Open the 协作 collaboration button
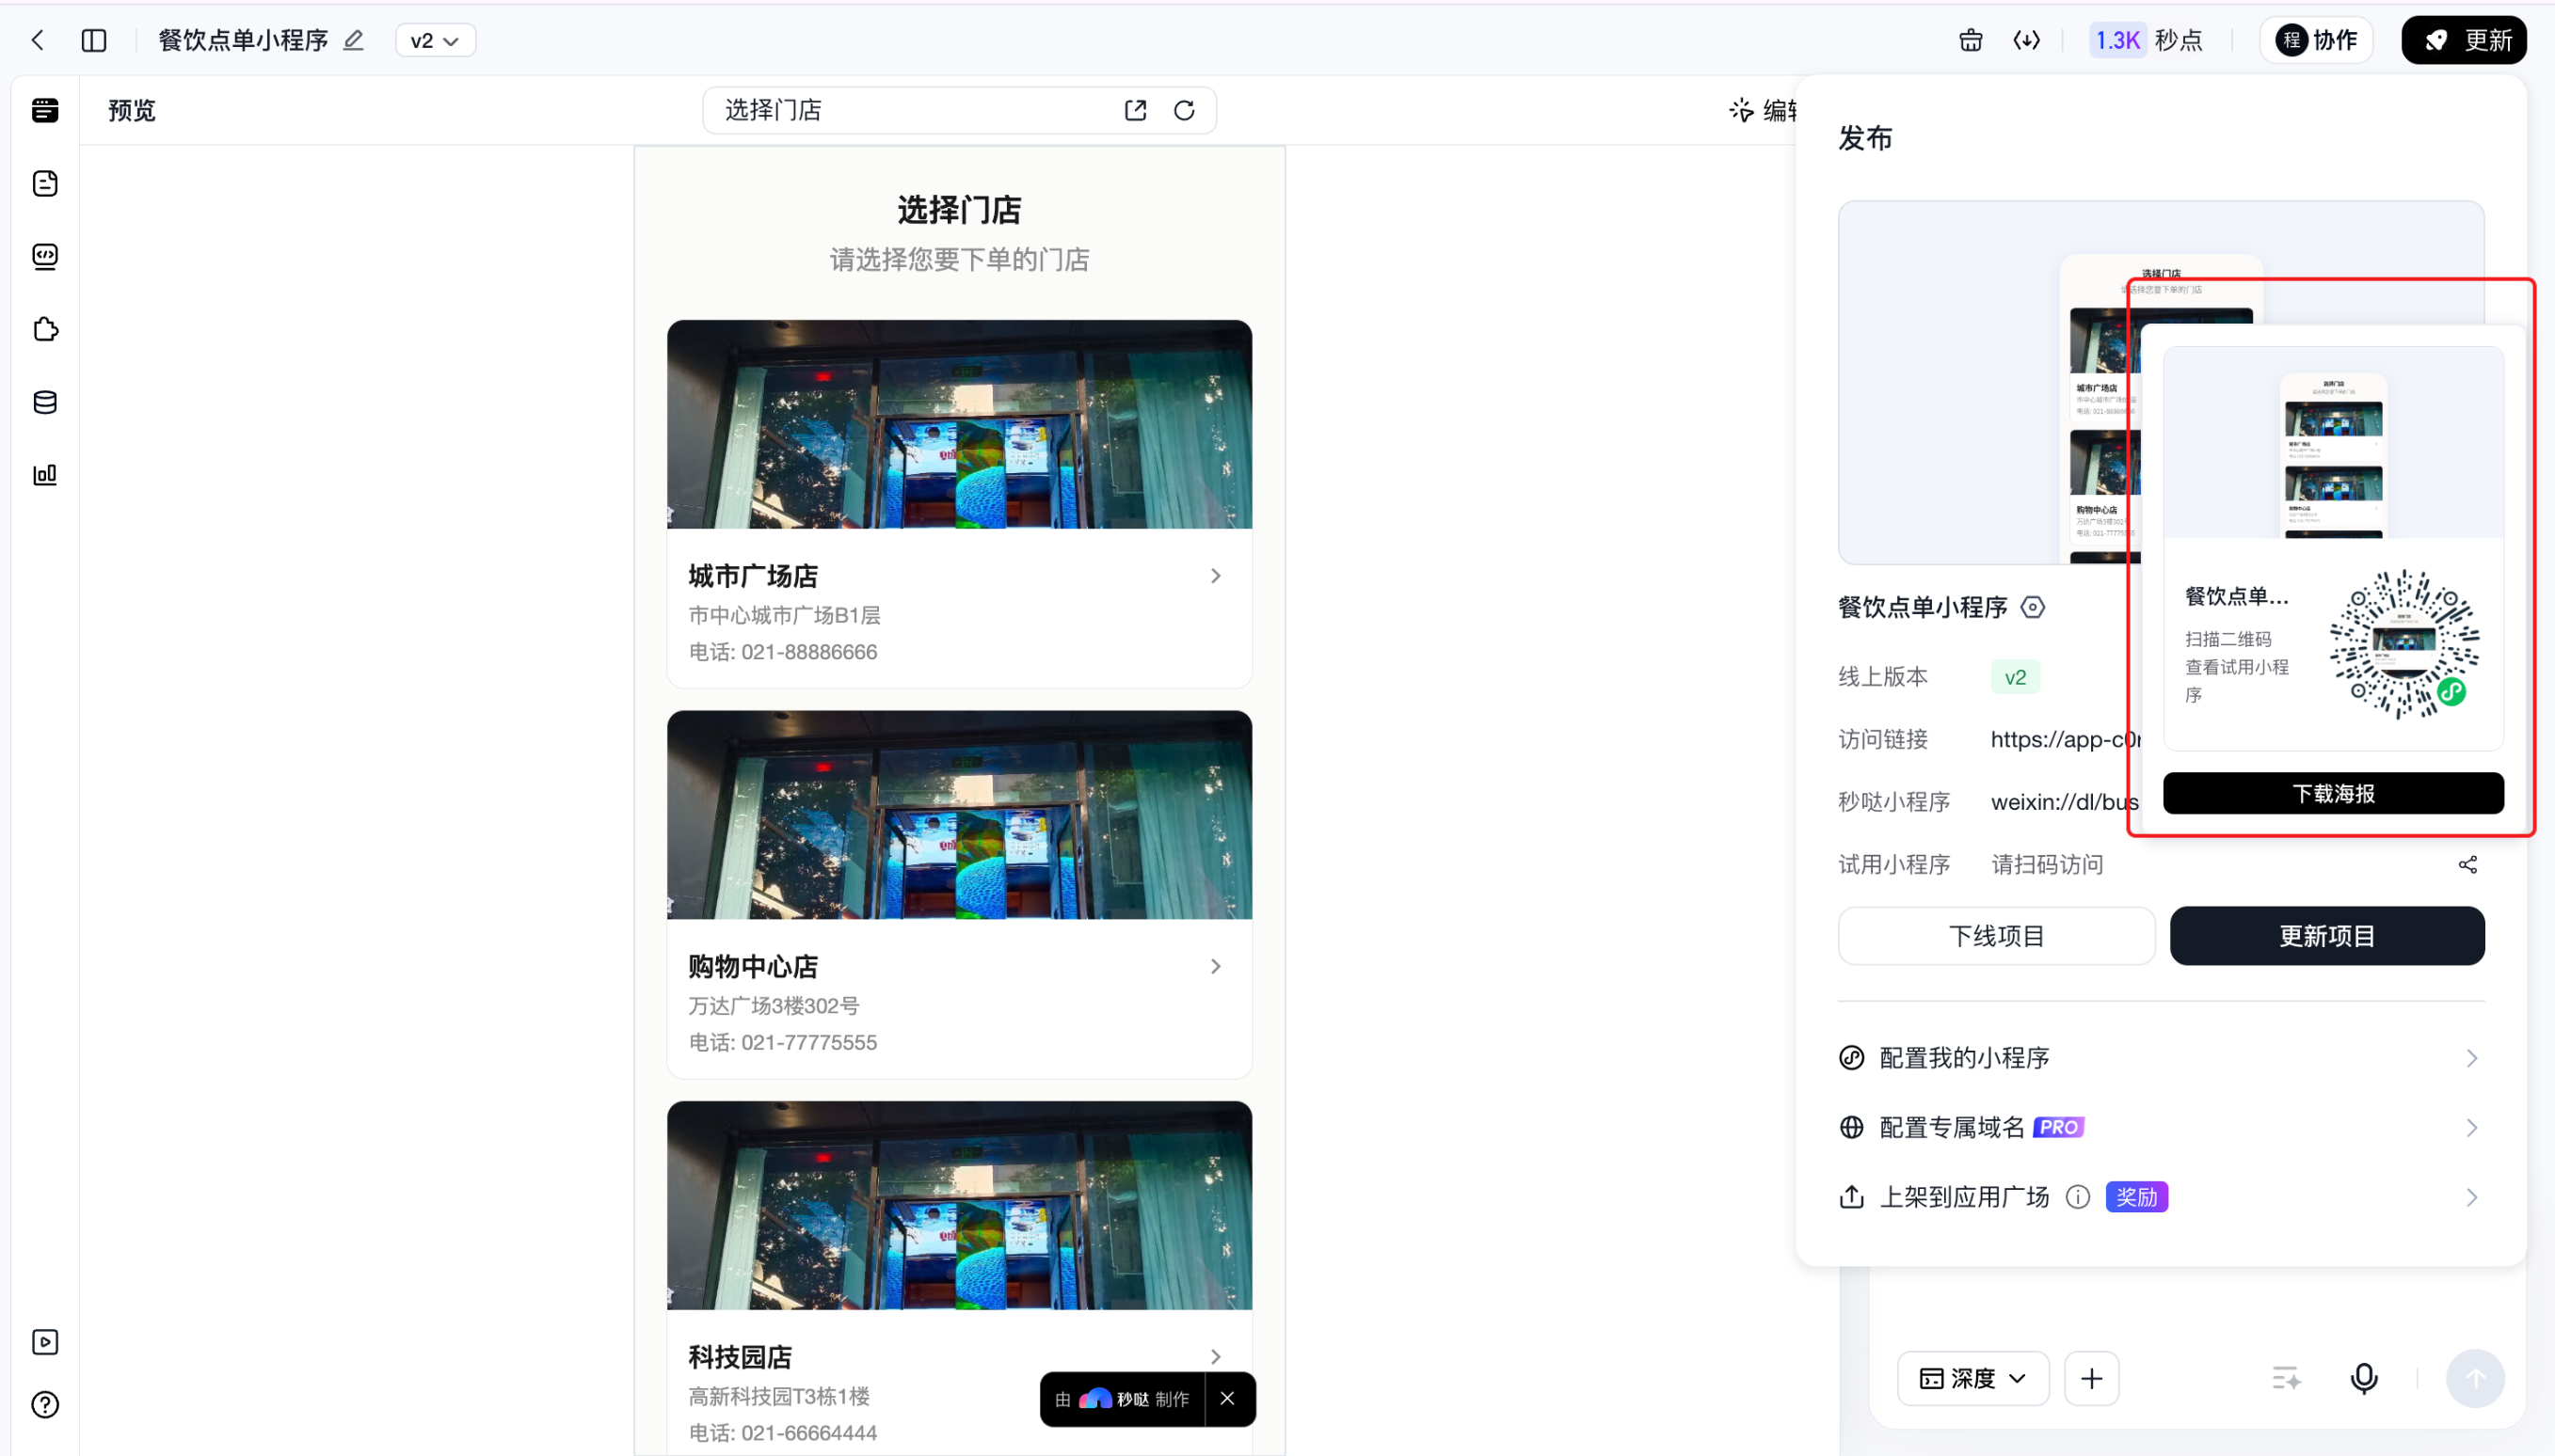The width and height of the screenshot is (2555, 1456). pos(2316,40)
